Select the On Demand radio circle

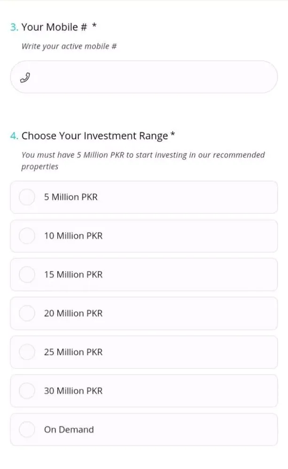27,429
